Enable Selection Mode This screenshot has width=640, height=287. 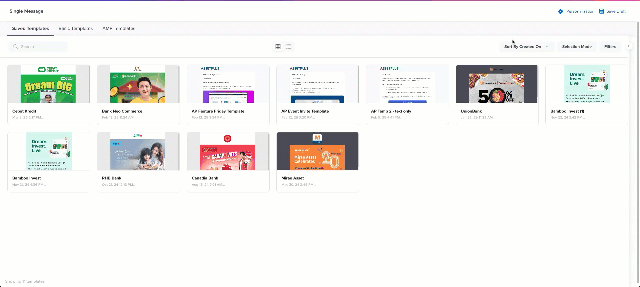(x=577, y=47)
